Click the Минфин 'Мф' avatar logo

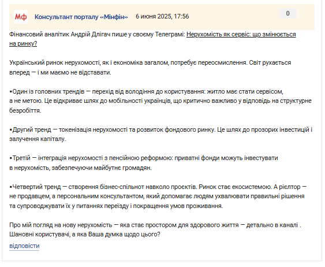coord(21,17)
